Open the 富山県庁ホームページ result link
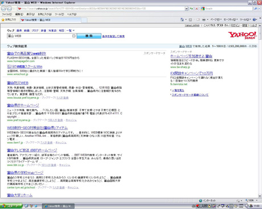 pyautogui.click(x=23, y=105)
